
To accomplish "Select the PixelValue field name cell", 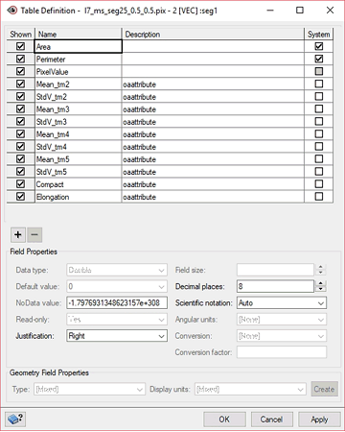I will click(x=79, y=71).
